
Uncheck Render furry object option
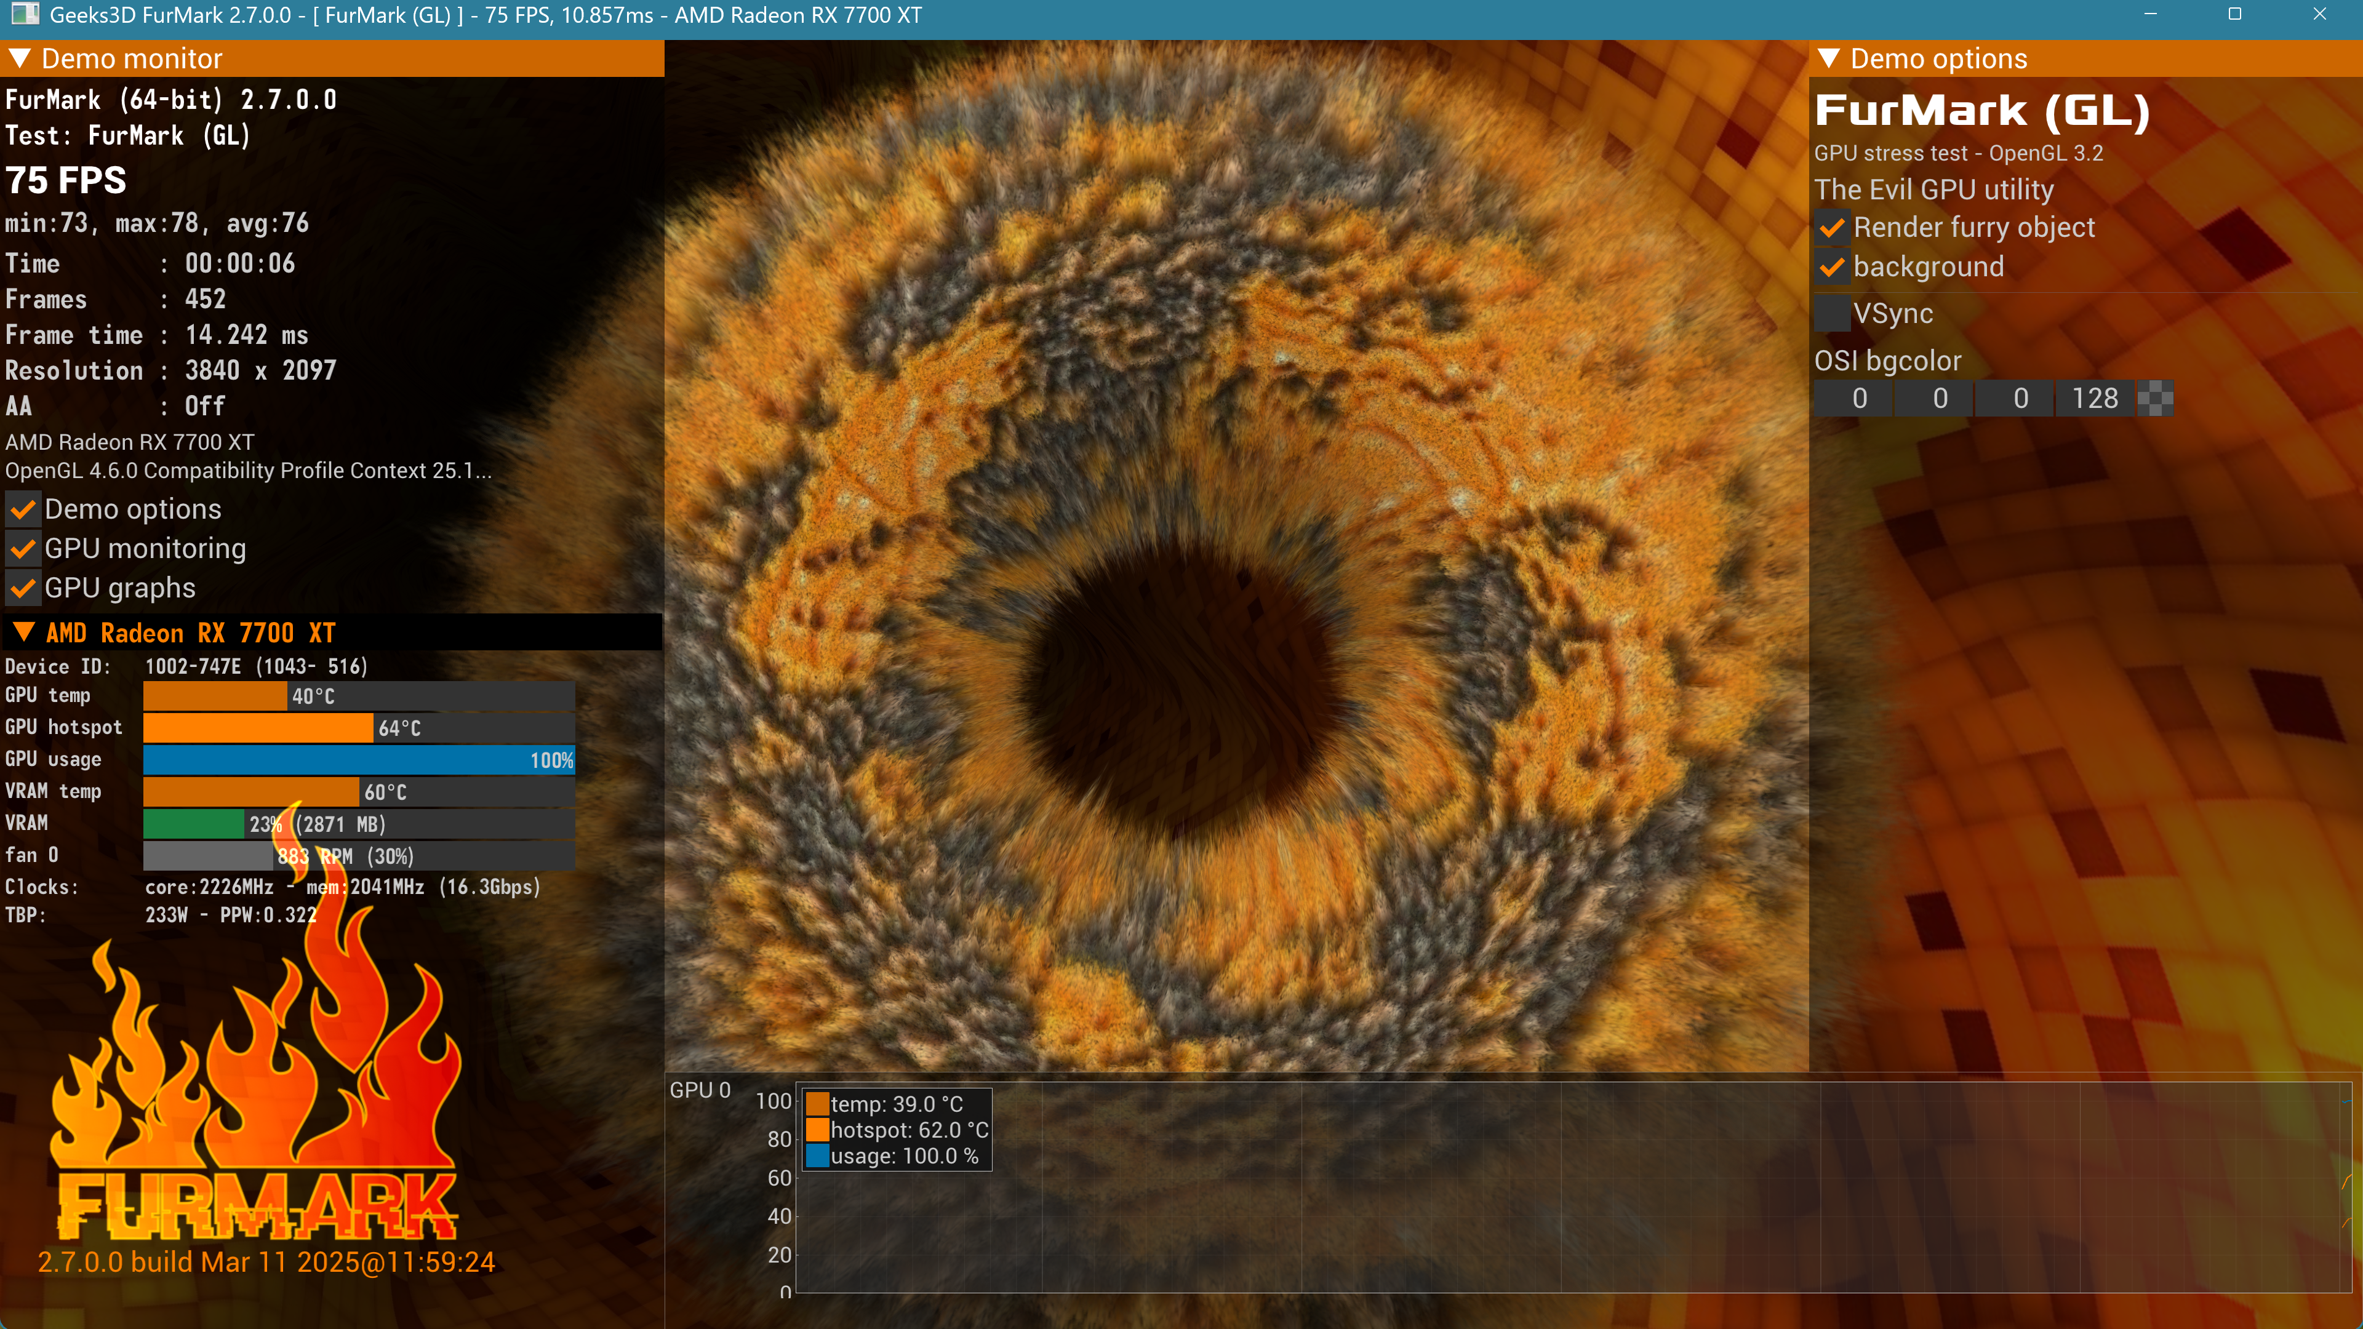pyautogui.click(x=1832, y=228)
